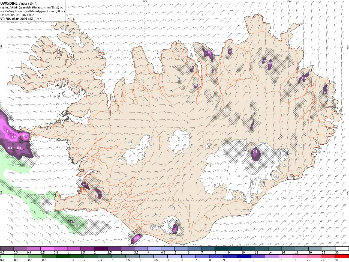
Task: Click the pink-purple patch off the south coast
Action: tap(136, 239)
